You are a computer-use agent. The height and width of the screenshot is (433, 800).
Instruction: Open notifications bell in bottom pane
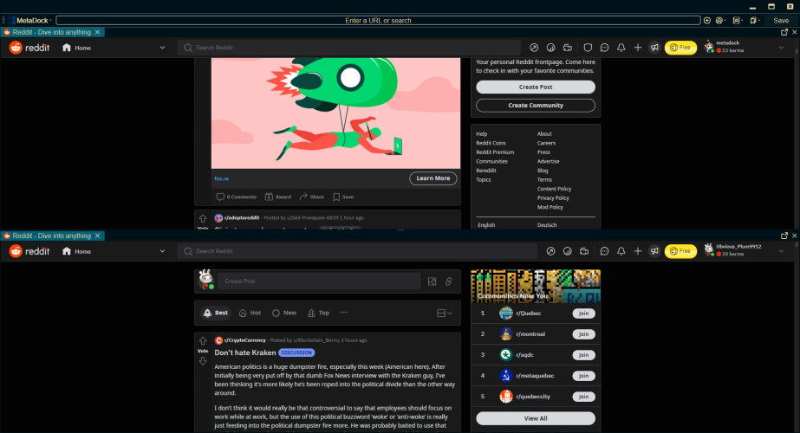point(621,251)
